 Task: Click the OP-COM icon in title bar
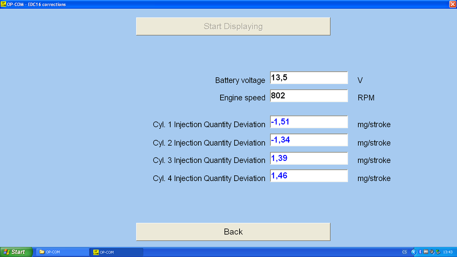click(3, 4)
